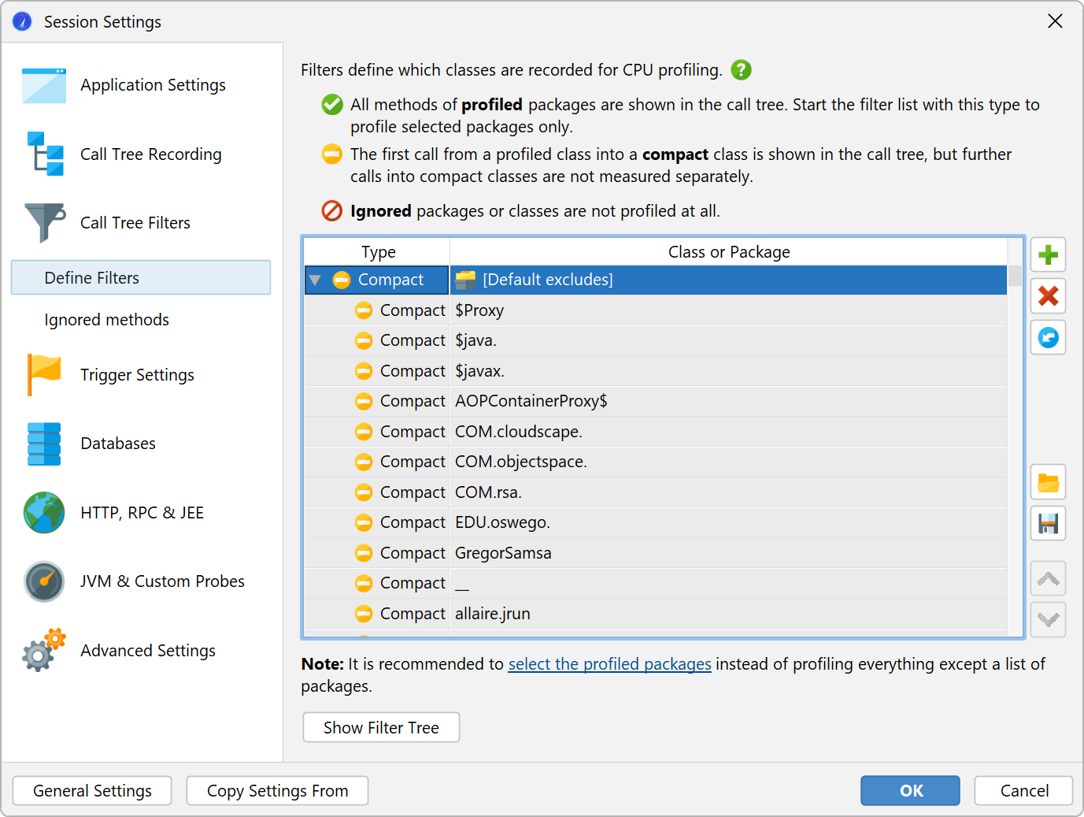Follow the select the profiled packages link
Screen dimensions: 1084x817
pos(609,664)
